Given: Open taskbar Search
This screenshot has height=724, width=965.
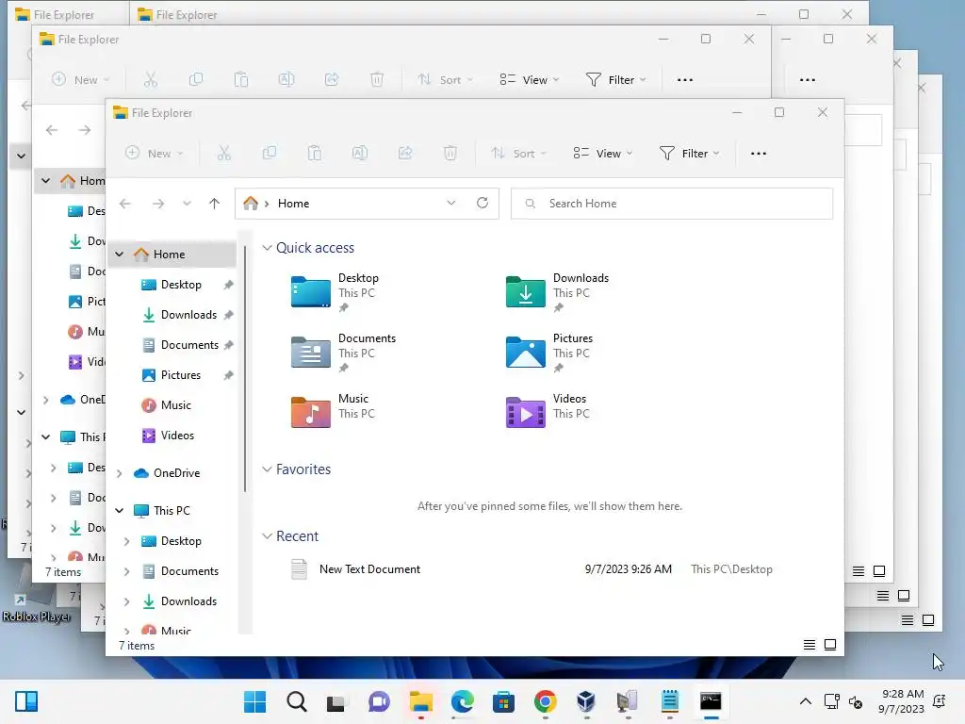Looking at the screenshot, I should coord(296,701).
